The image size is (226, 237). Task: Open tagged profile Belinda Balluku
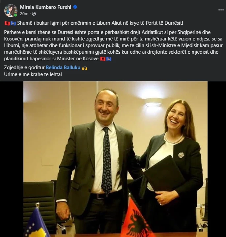[x=63, y=67]
